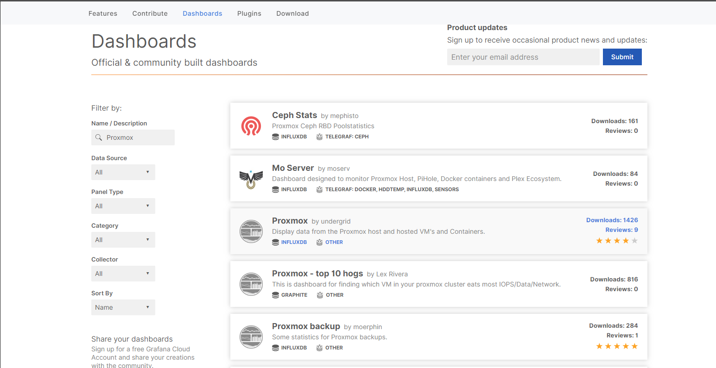This screenshot has width=716, height=368.
Task: Expand the Category filter dropdown
Action: (x=123, y=240)
